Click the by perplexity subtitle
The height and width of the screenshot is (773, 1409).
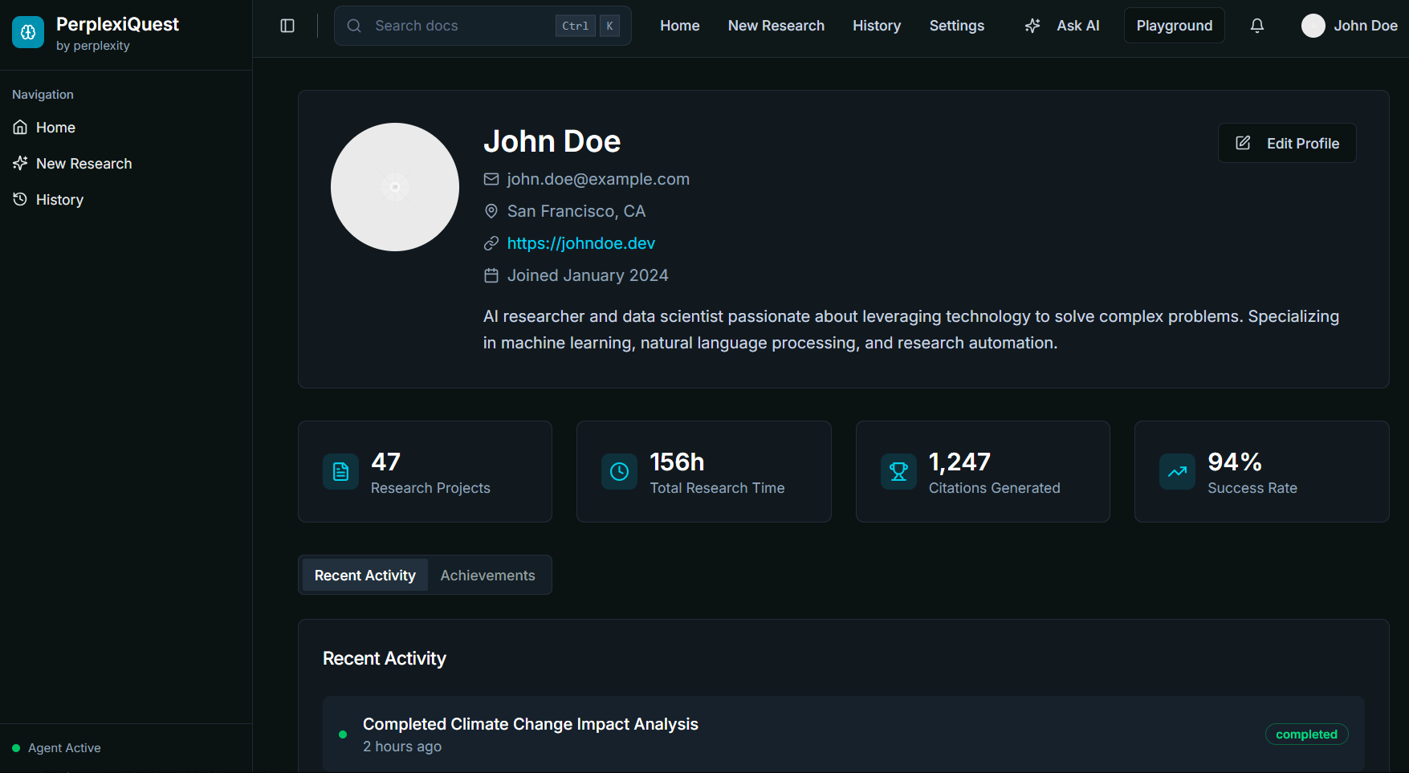coord(93,46)
